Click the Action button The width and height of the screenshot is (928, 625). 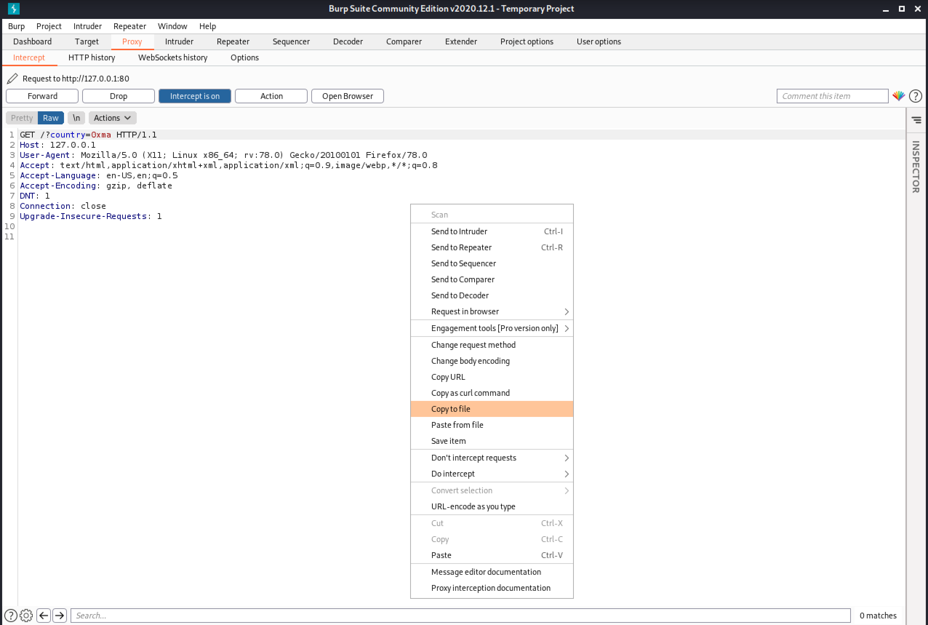point(271,96)
